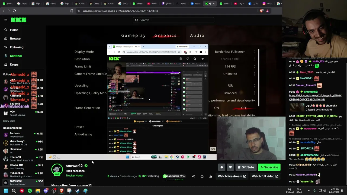Image resolution: width=347 pixels, height=195 pixels.
Task: Open Windows Search on the taskbar
Action: click(14, 191)
